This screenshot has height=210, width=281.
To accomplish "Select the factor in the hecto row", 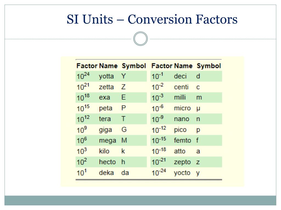I will (82, 162).
